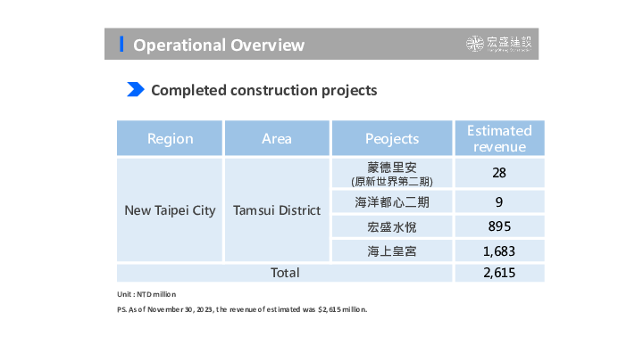
Task: Click the Estimated revenue column header
Action: click(x=499, y=138)
